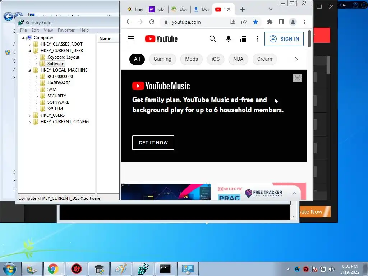Collapse the HKEY_CURRENT_USER node arrow
This screenshot has height=276, width=368.
pos(29,51)
